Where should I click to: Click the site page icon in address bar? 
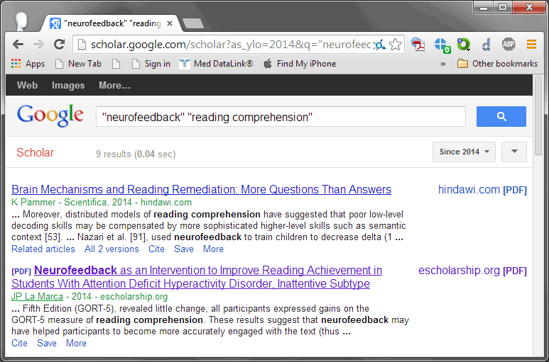(x=82, y=45)
